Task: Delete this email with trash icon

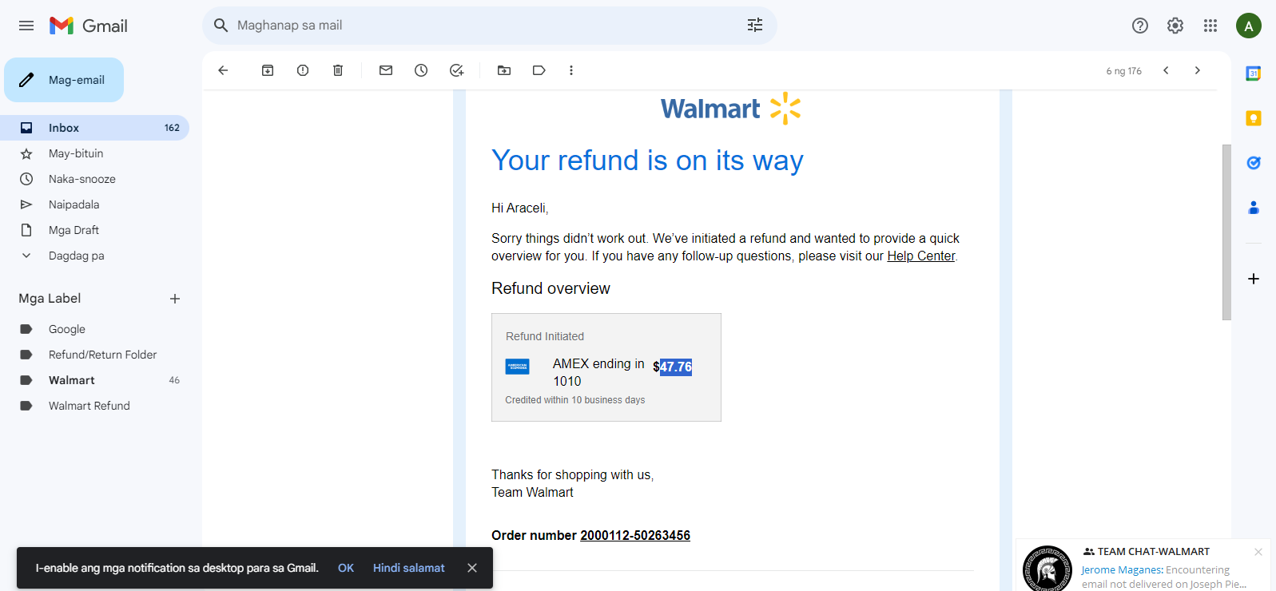Action: click(x=338, y=70)
